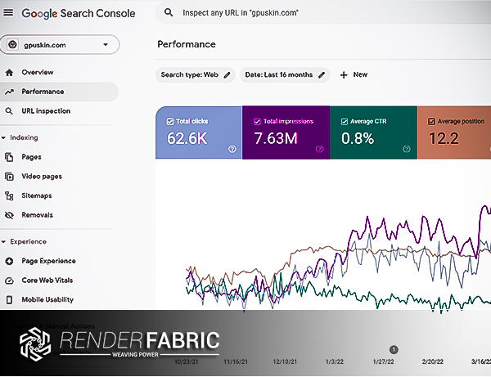Click the 12/10/21 chart axis date
This screenshot has height=377, width=491.
pos(285,361)
